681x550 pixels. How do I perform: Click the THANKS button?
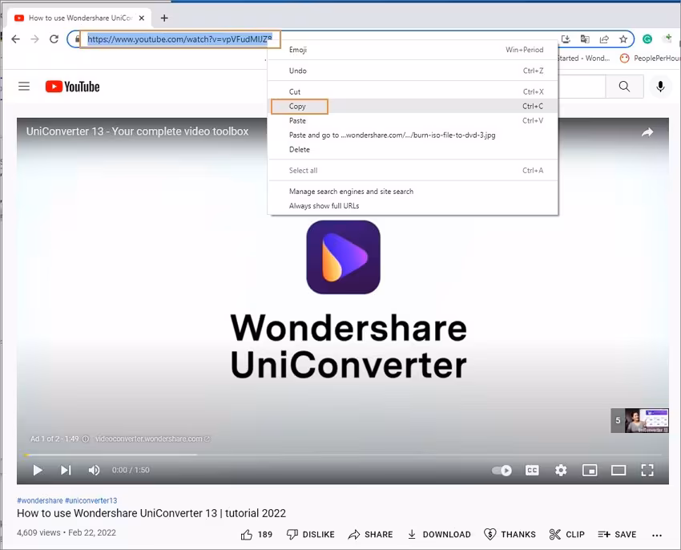pos(510,534)
